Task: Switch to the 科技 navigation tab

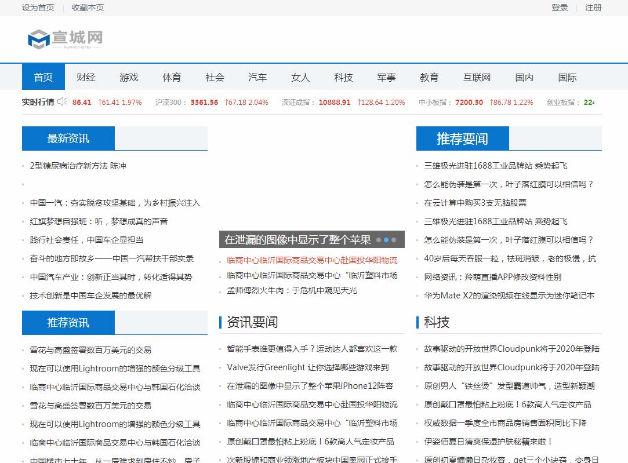Action: click(343, 77)
